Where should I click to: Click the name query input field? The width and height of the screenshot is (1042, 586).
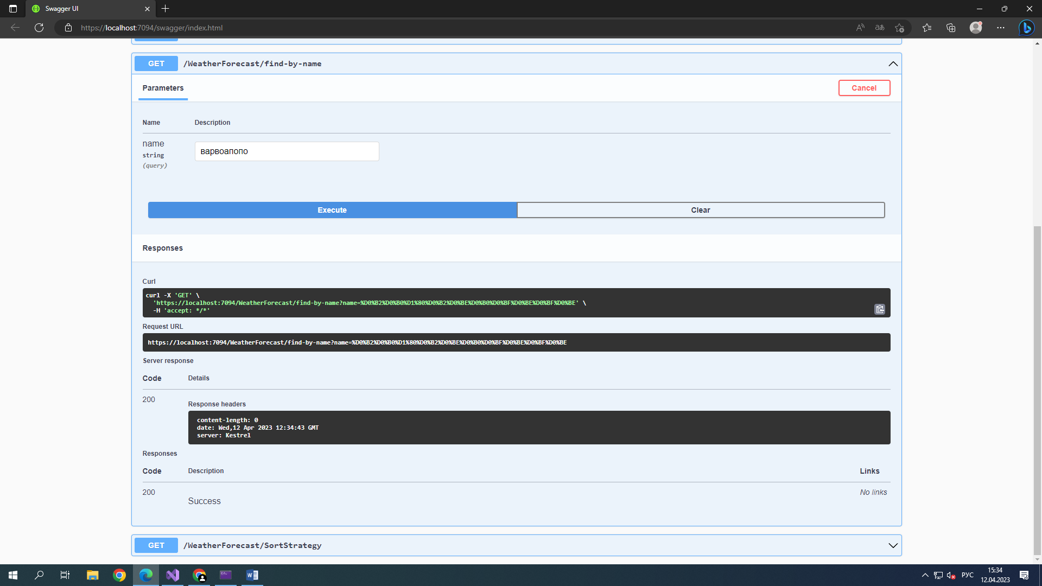(287, 151)
